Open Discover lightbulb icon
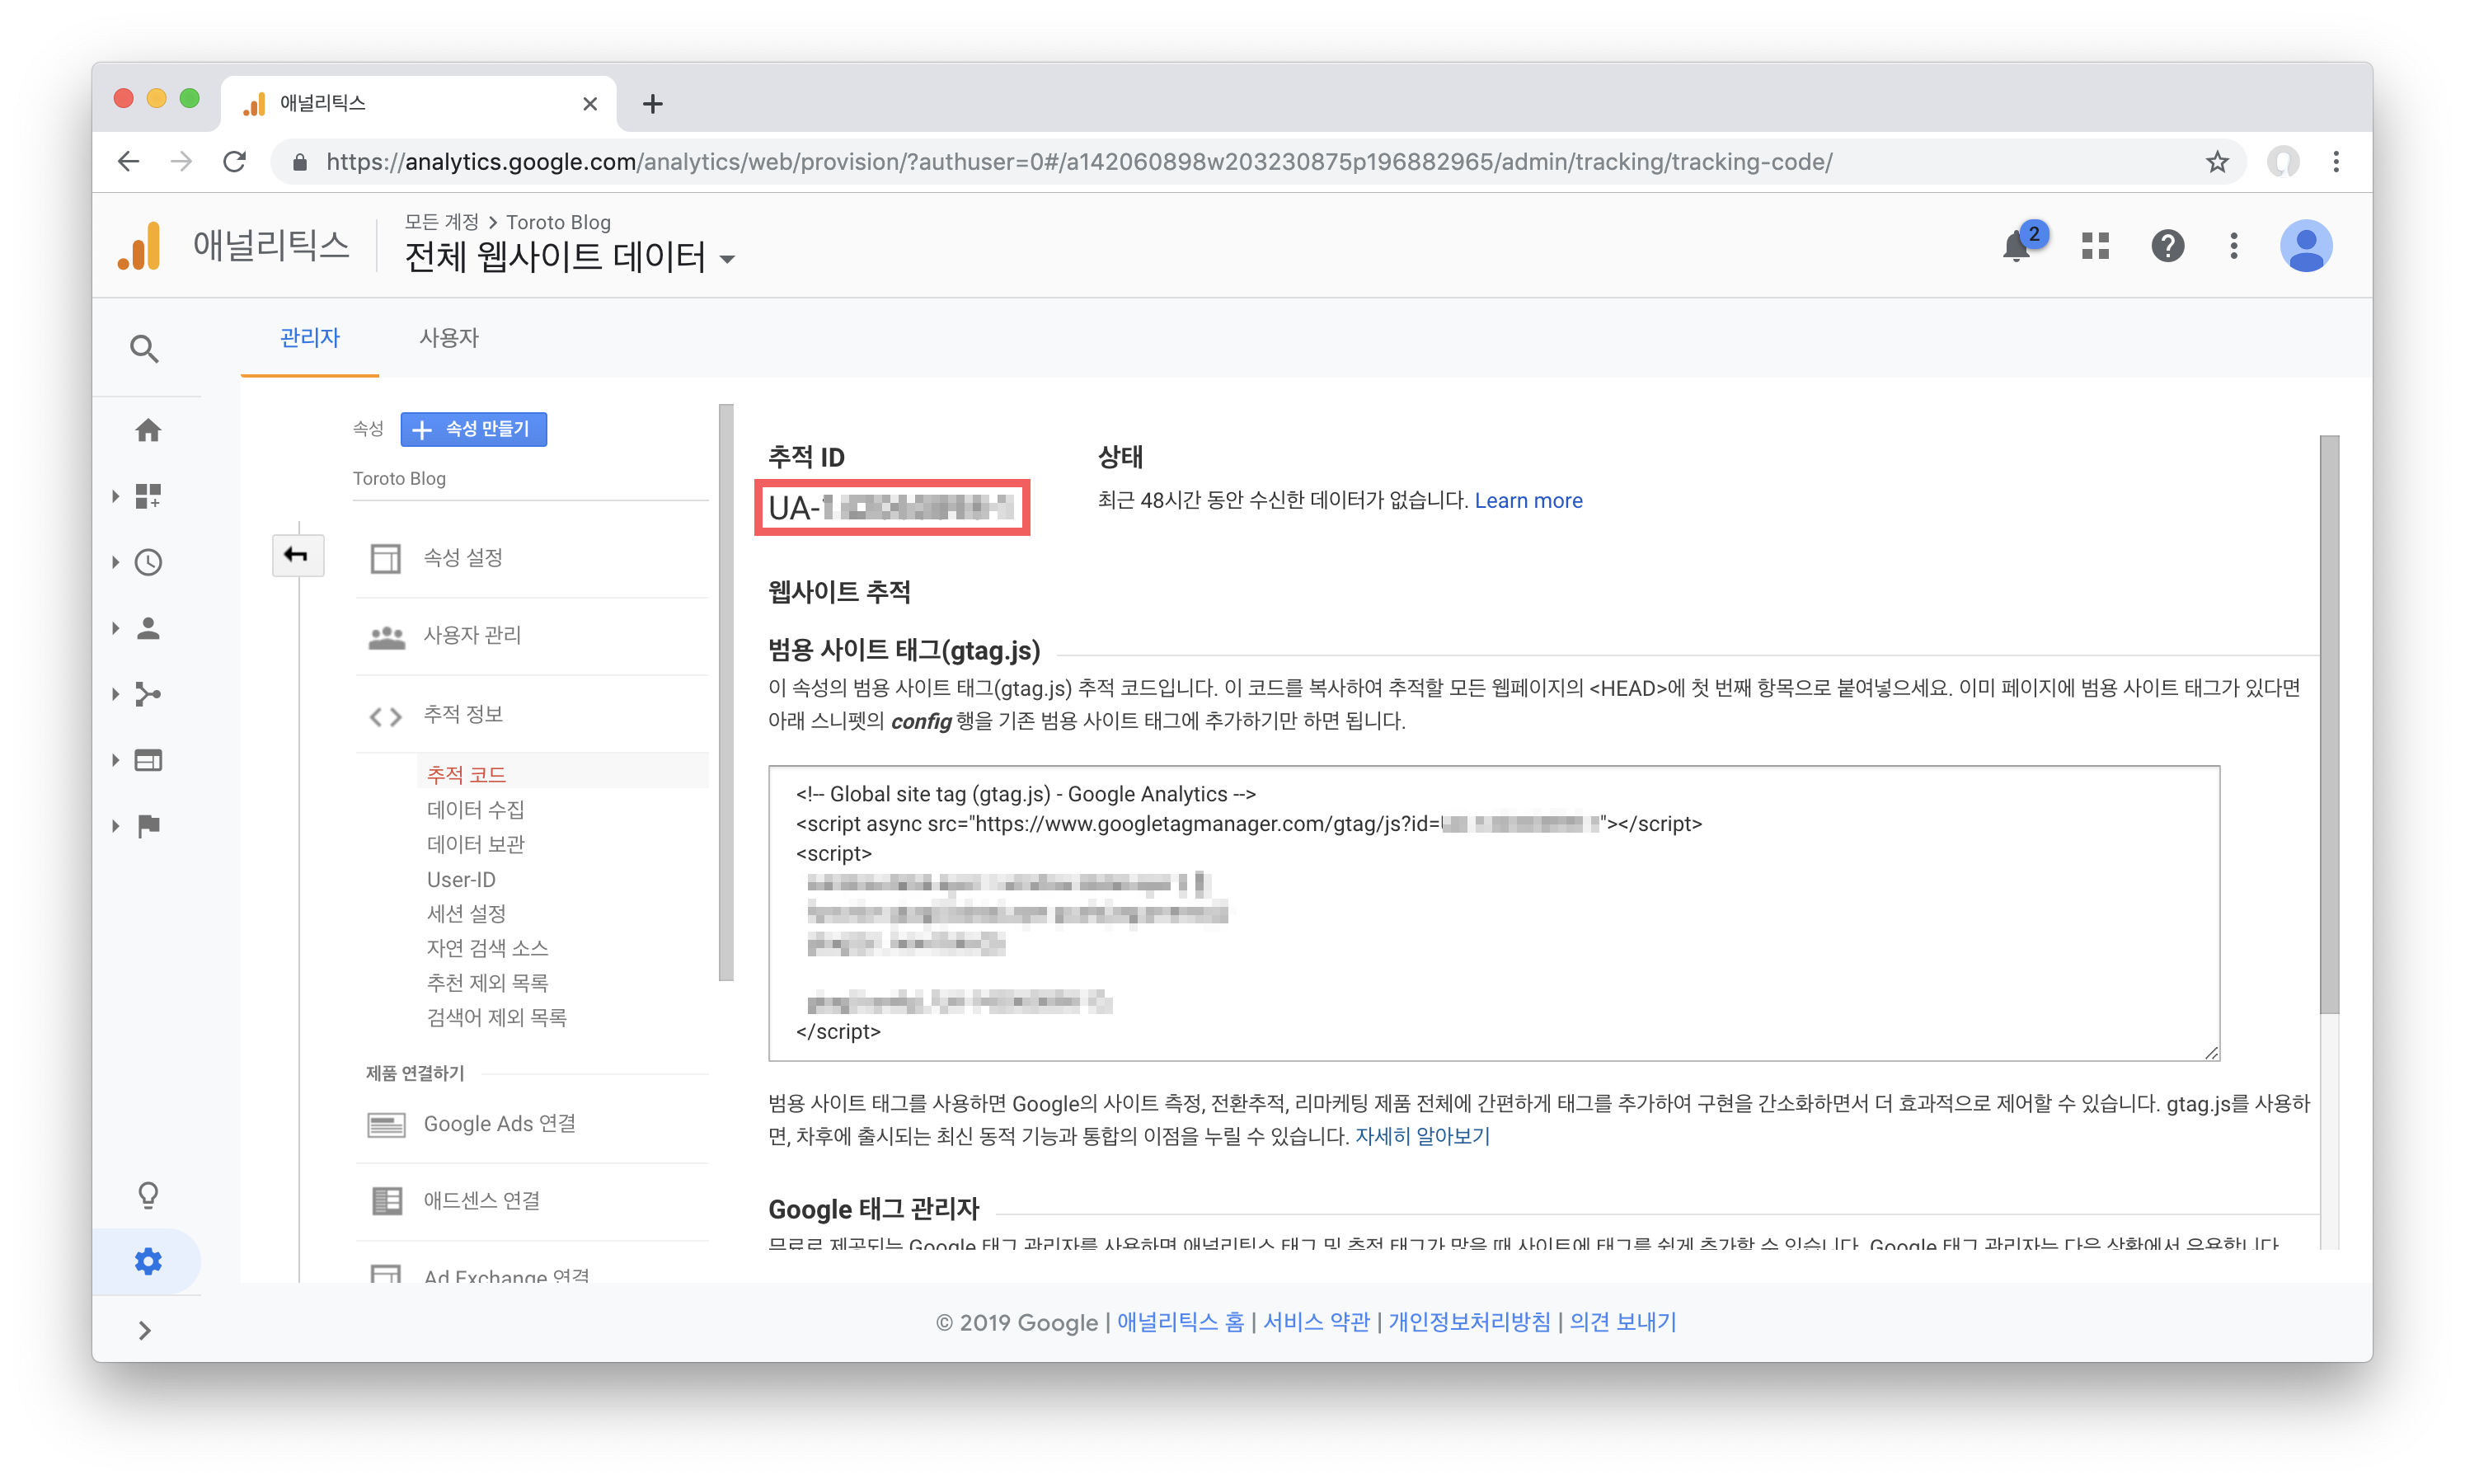This screenshot has height=1484, width=2465. click(148, 1195)
